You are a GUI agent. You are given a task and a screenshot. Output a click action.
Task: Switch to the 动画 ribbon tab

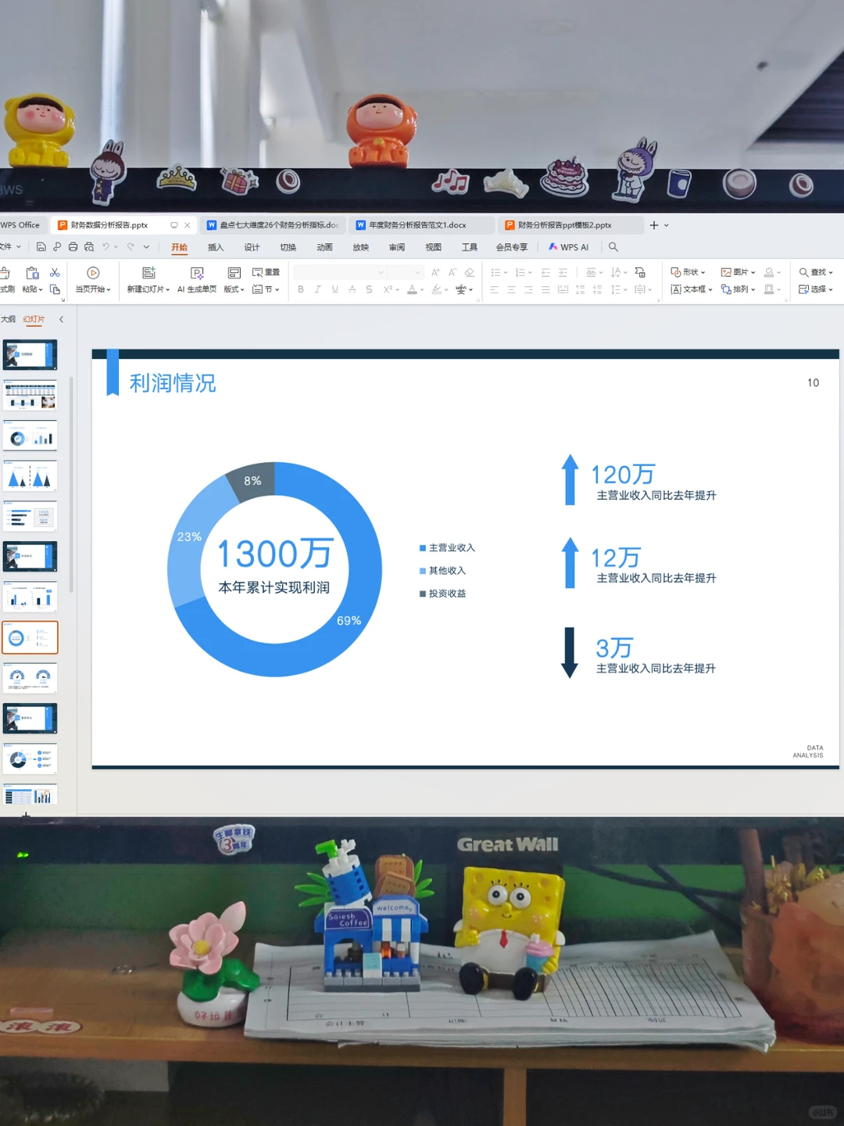(324, 247)
